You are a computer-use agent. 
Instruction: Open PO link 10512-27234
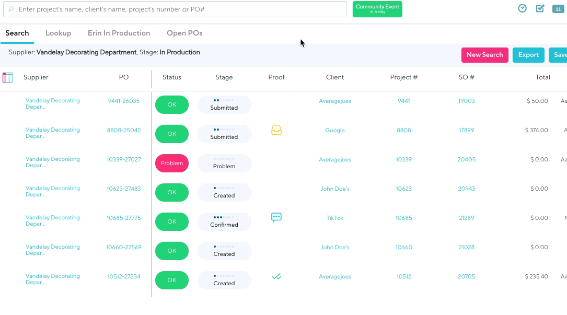(x=124, y=277)
